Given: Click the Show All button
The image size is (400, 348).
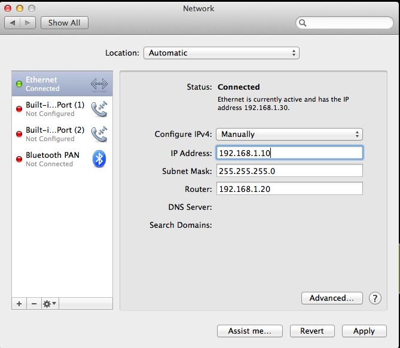Looking at the screenshot, I should [65, 23].
